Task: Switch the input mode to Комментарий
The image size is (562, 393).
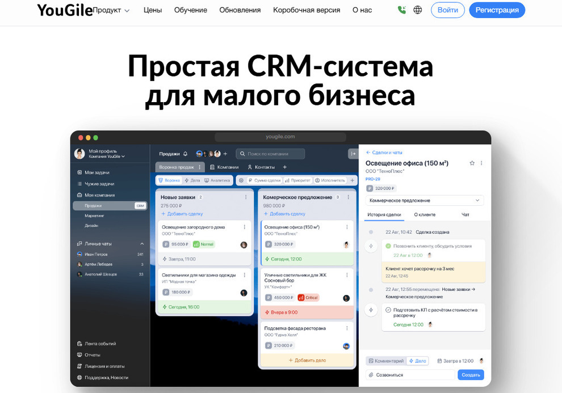Action: tap(385, 361)
